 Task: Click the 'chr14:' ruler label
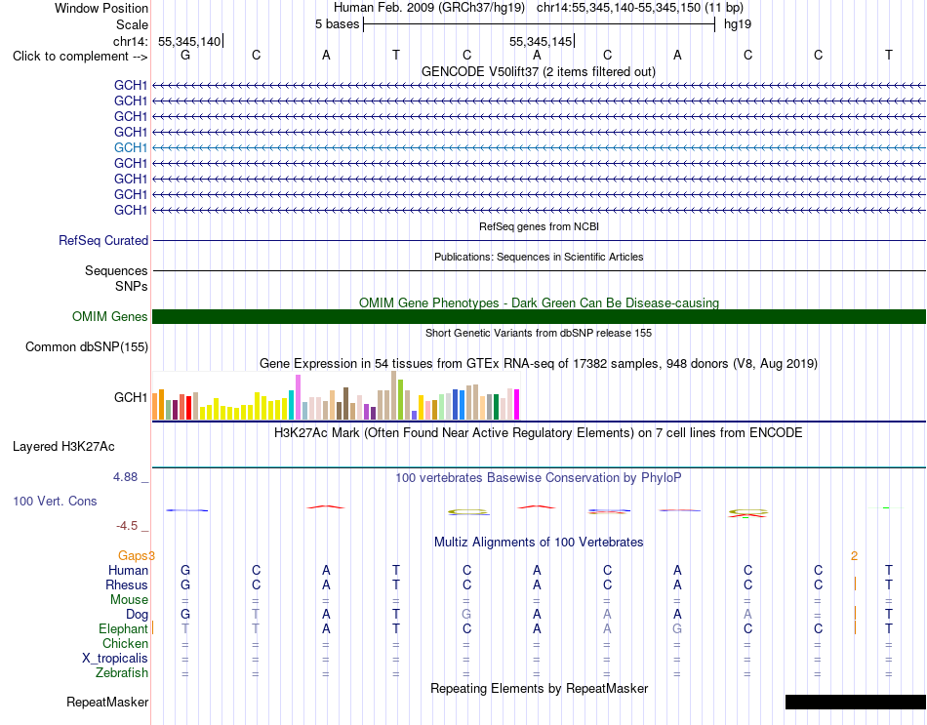click(x=131, y=41)
